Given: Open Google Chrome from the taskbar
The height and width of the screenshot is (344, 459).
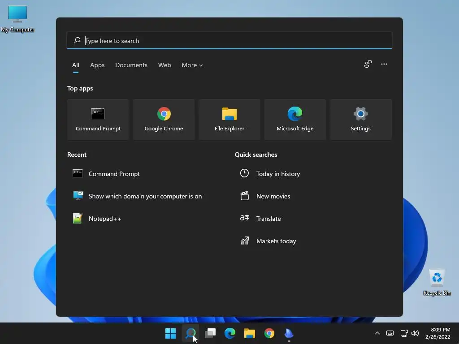Looking at the screenshot, I should [x=269, y=333].
